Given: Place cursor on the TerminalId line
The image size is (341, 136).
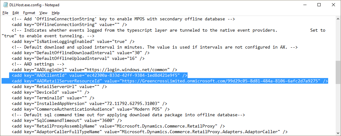Looking at the screenshot, I should click(53, 98).
